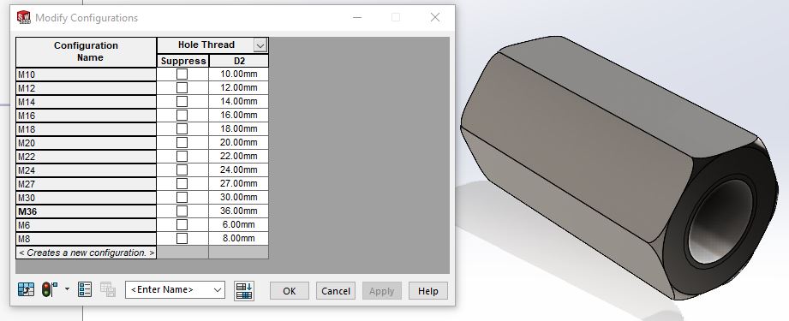The height and width of the screenshot is (321, 789).
Task: Toggle Suppress checkbox for M27
Action: [x=182, y=184]
